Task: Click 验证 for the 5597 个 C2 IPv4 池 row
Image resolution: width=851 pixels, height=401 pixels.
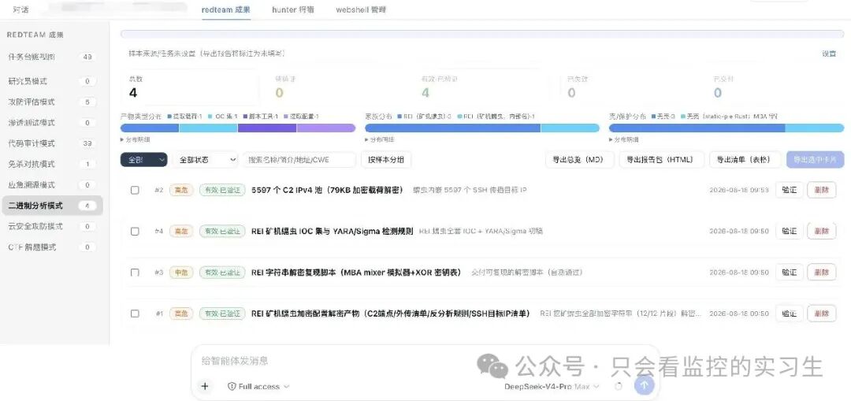Action: tap(789, 190)
